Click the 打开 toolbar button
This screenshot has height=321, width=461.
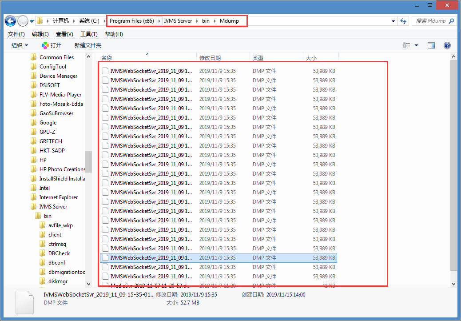[x=52, y=45]
